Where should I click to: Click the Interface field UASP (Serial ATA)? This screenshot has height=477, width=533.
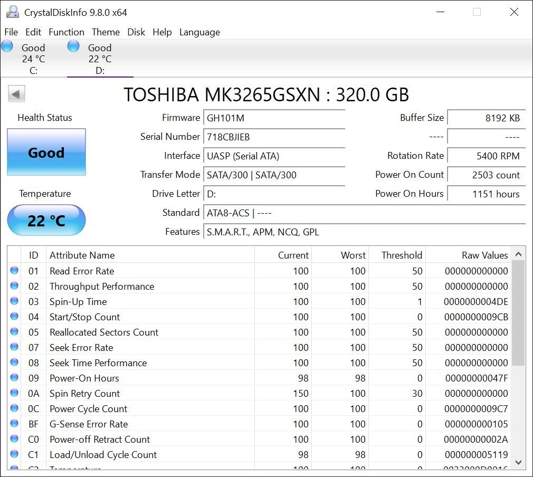(x=274, y=156)
